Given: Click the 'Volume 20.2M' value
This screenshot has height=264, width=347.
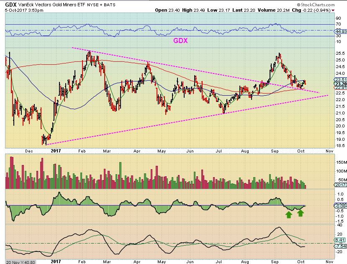Looking at the screenshot, I should (273, 10).
